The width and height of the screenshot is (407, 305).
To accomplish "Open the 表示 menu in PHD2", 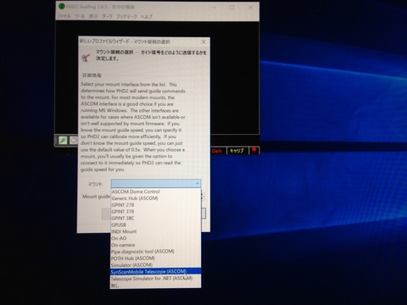I will pyautogui.click(x=93, y=16).
